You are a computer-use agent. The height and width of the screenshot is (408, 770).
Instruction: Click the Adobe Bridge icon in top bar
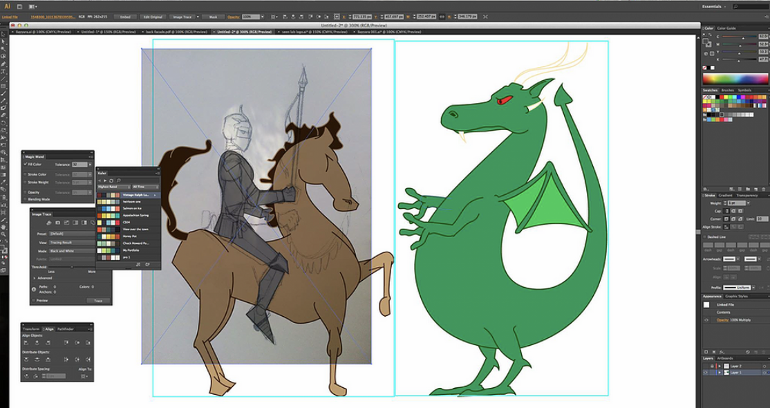(x=21, y=6)
